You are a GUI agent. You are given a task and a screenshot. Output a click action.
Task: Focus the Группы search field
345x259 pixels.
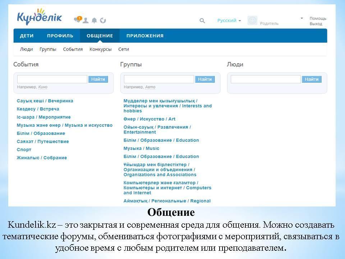click(x=159, y=79)
